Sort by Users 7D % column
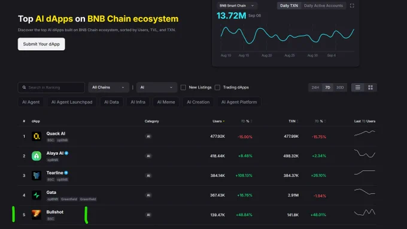 click(x=247, y=121)
